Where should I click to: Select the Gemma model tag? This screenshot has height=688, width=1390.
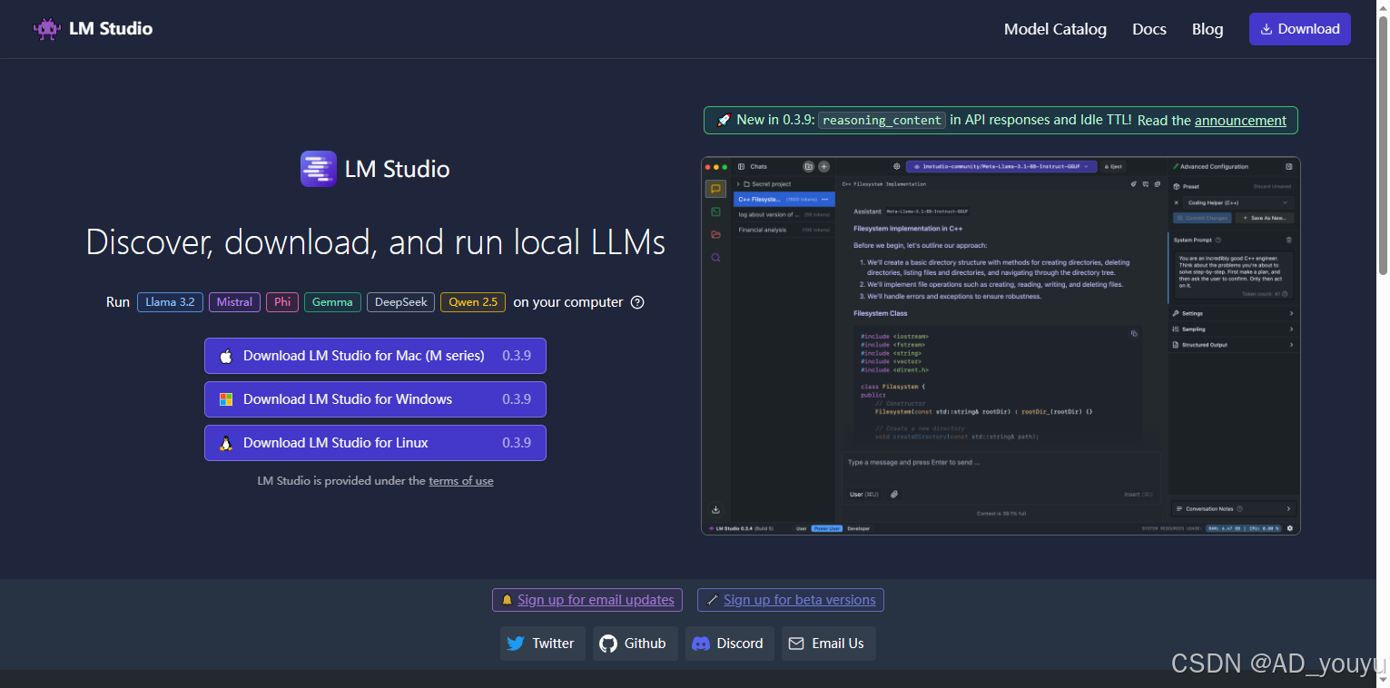(332, 302)
